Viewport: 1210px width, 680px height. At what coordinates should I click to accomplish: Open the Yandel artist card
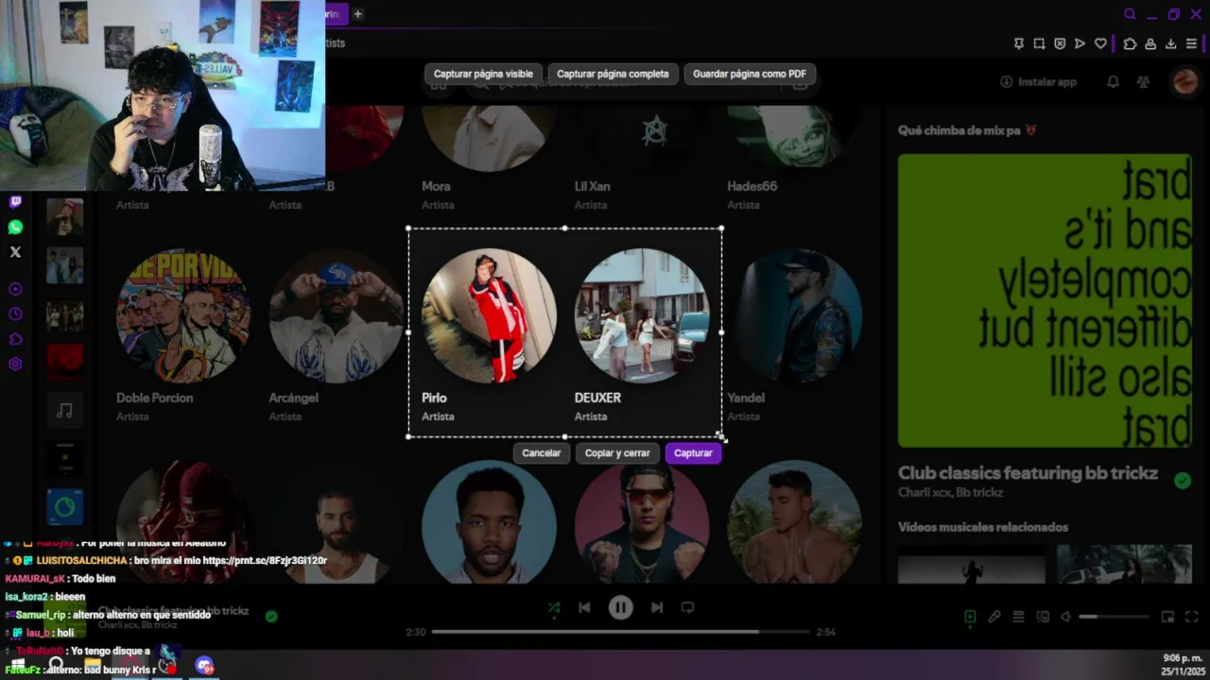[x=794, y=334]
